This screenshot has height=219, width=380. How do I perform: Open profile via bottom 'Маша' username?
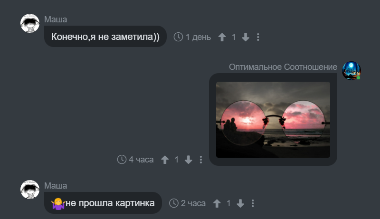[56, 186]
